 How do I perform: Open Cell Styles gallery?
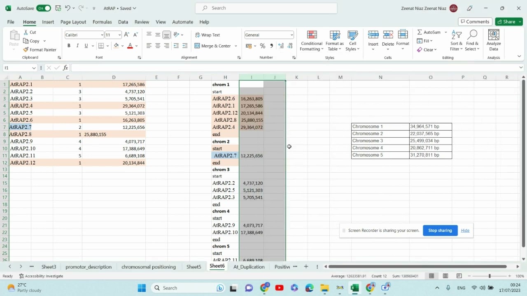point(352,41)
